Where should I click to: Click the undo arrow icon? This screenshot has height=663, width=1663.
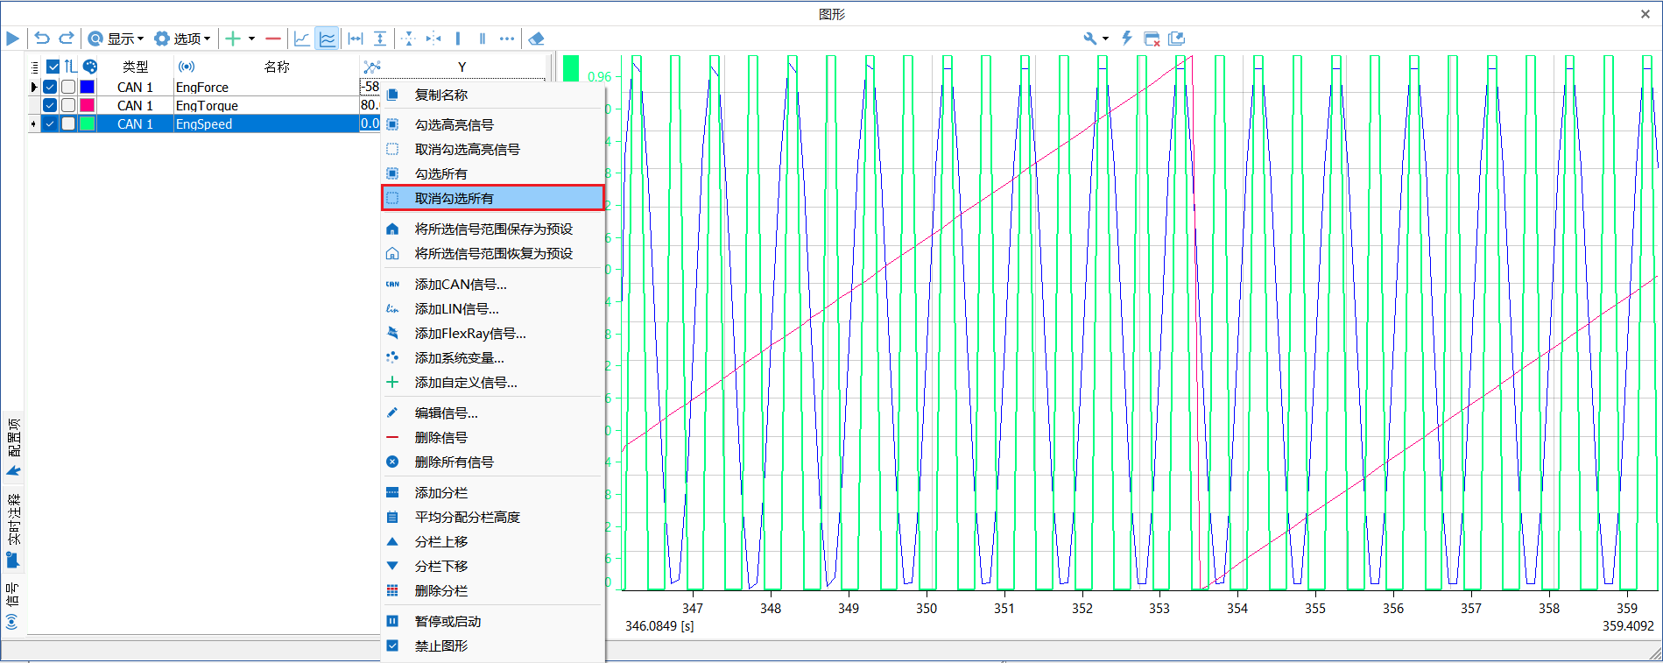[41, 39]
